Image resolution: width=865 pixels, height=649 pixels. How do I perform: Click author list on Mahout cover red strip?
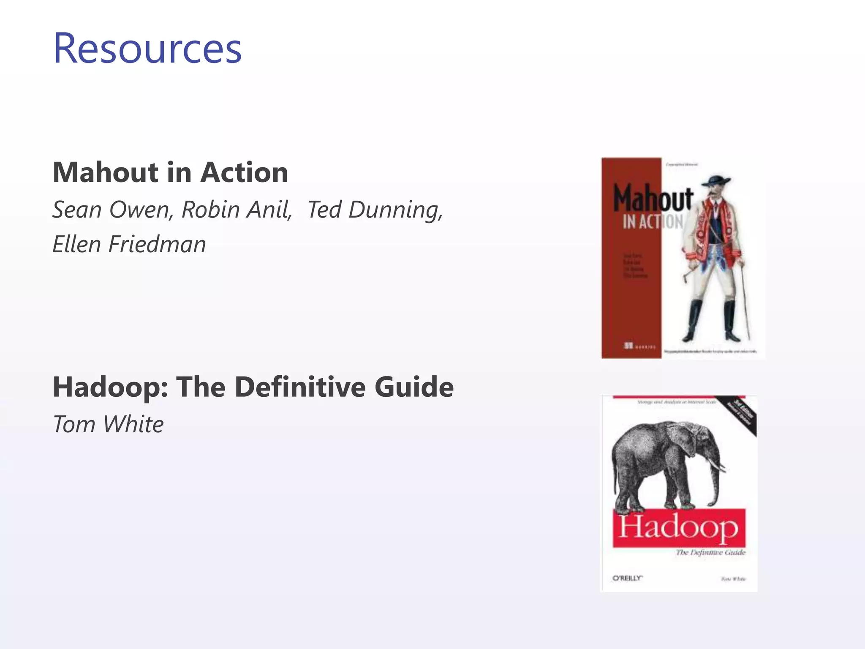pyautogui.click(x=635, y=266)
